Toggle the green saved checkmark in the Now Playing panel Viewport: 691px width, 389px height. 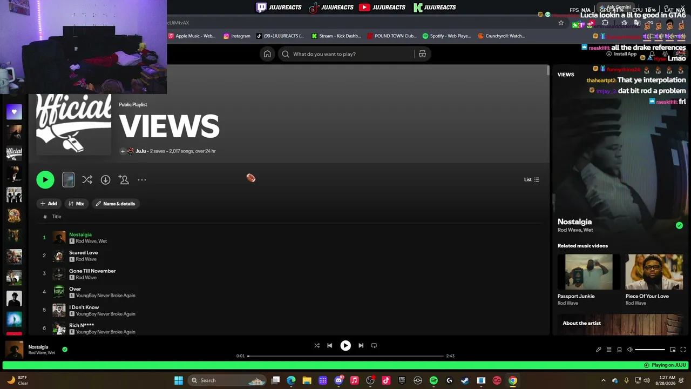[x=679, y=225]
